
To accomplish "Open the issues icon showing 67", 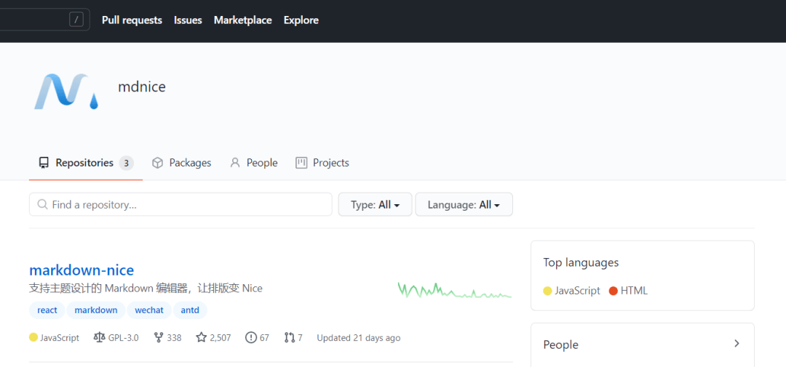I will point(251,338).
